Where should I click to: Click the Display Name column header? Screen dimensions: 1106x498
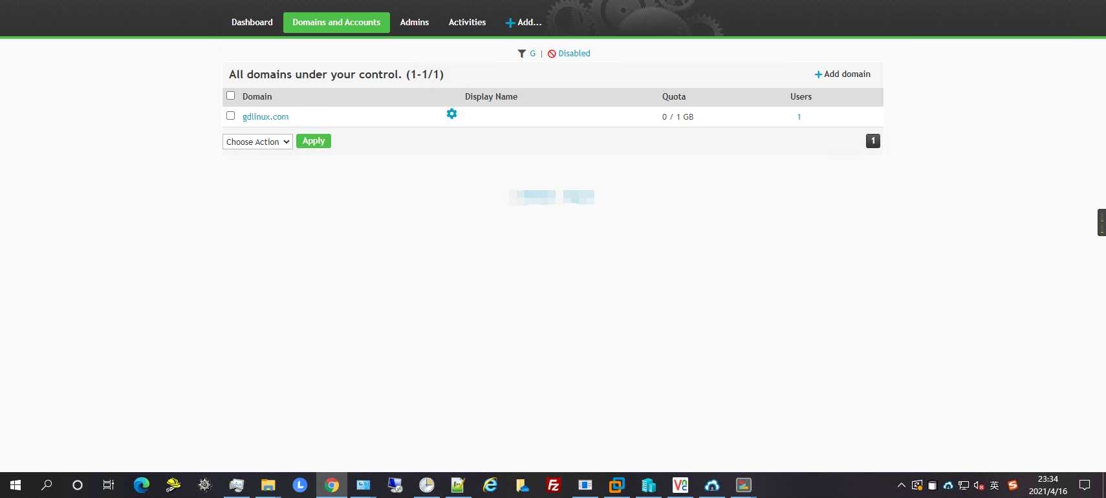(x=491, y=97)
